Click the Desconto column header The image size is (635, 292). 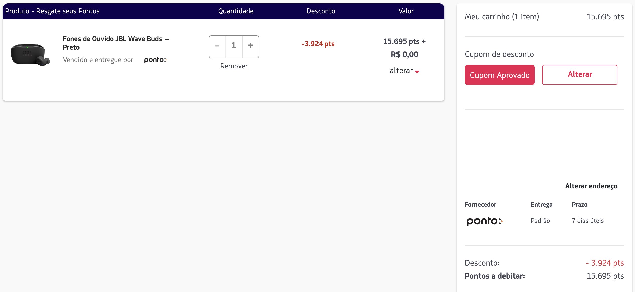[321, 11]
